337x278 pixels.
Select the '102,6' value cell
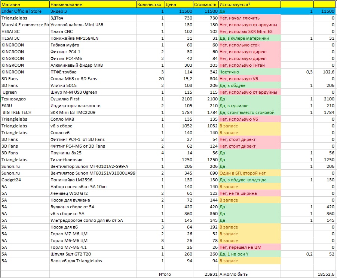tap(325, 72)
